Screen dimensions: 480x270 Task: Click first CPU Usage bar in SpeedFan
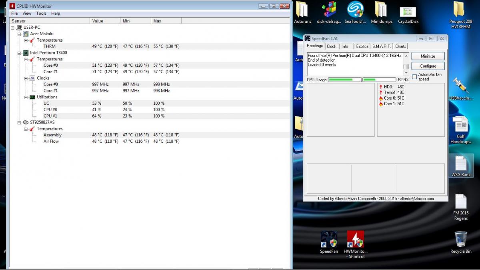tap(345, 80)
